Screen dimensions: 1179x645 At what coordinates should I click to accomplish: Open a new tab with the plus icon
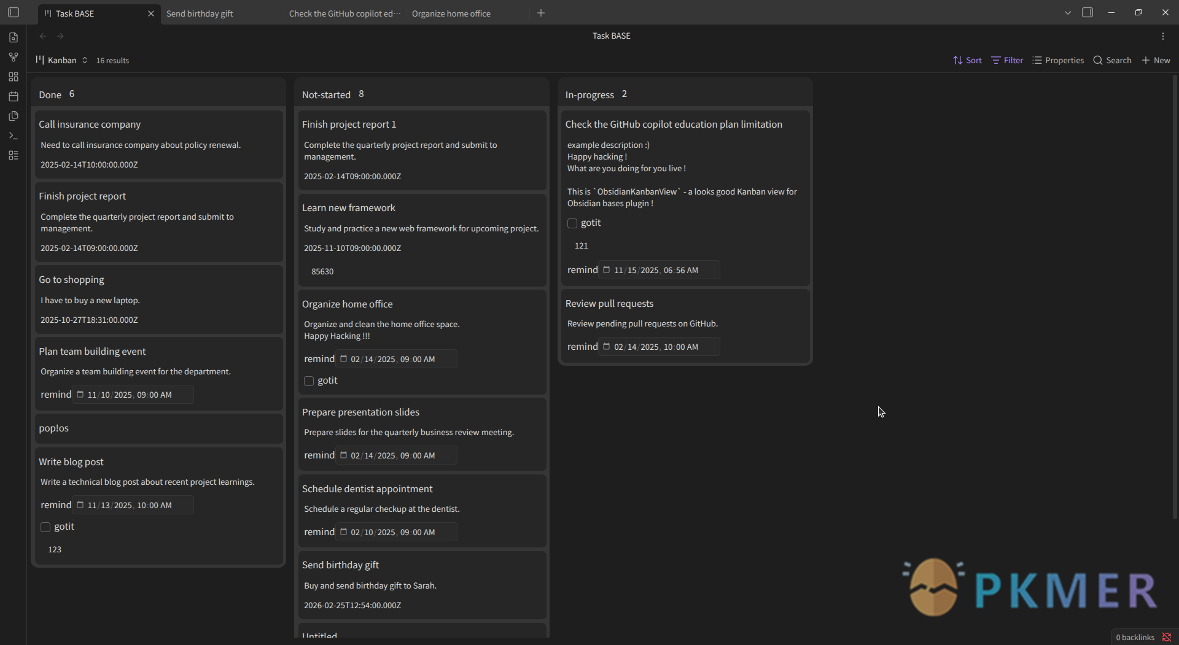pyautogui.click(x=541, y=13)
